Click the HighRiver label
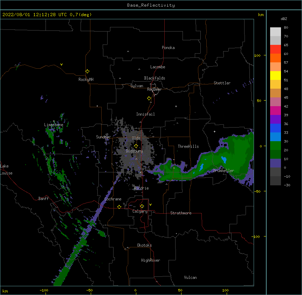302x295 pixels. [x=151, y=260]
